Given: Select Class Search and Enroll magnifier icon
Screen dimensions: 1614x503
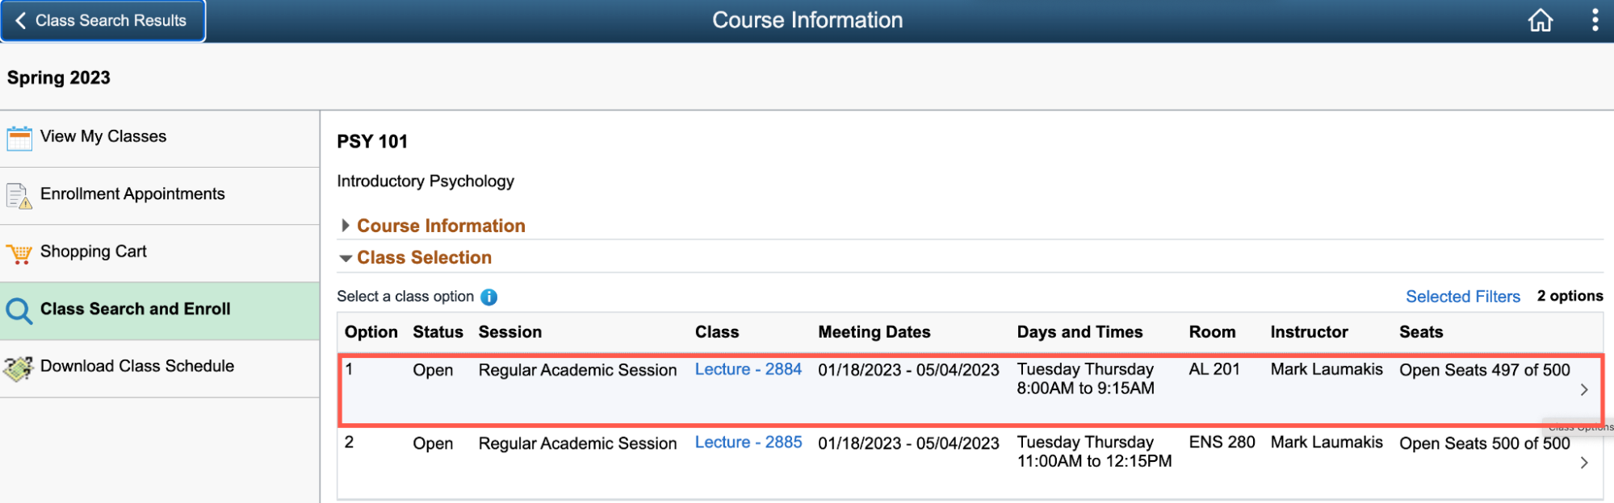Looking at the screenshot, I should 19,310.
